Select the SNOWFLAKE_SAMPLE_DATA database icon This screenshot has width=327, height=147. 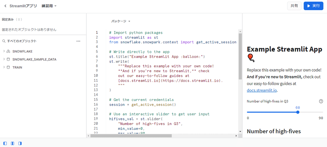[8, 59]
